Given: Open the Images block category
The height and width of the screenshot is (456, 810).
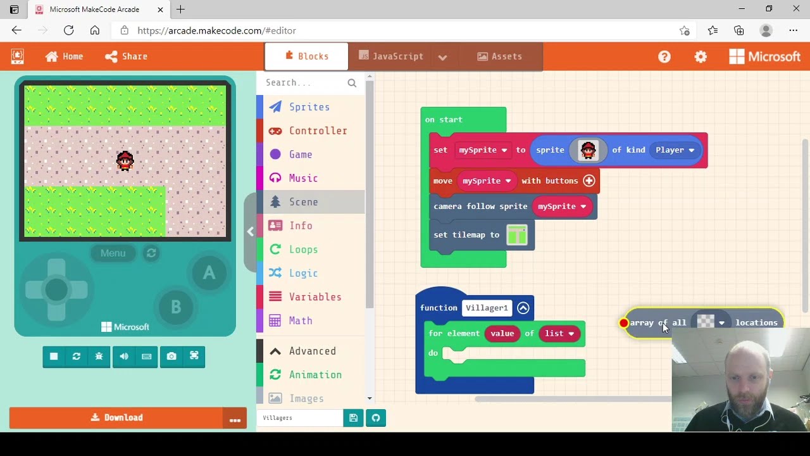Looking at the screenshot, I should click(310, 398).
